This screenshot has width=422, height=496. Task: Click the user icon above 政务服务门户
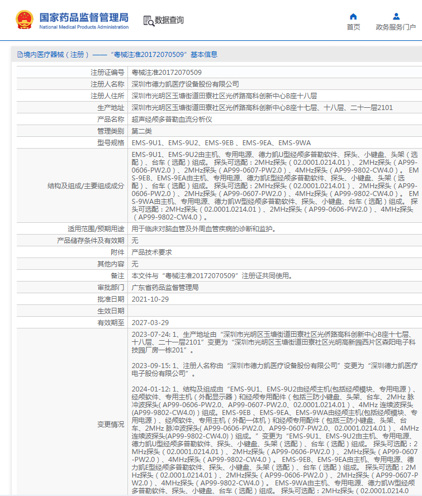click(x=396, y=16)
